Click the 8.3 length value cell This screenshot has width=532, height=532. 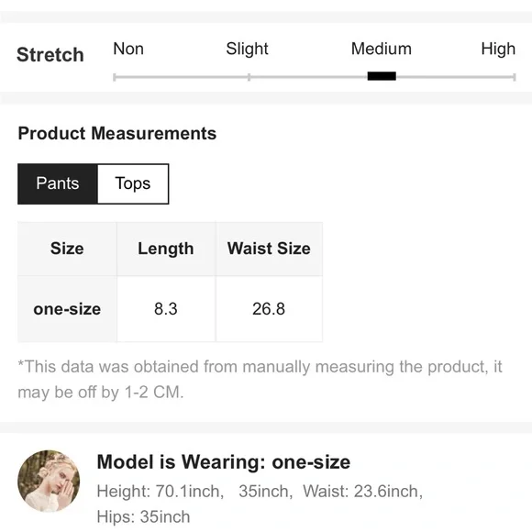166,309
